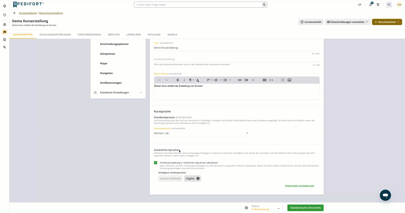
Task: Switch editor to code view
Action: pyautogui.click(x=271, y=80)
